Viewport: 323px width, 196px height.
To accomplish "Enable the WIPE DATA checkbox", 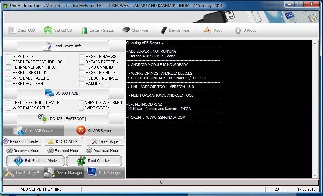I will pyautogui.click(x=8, y=57).
